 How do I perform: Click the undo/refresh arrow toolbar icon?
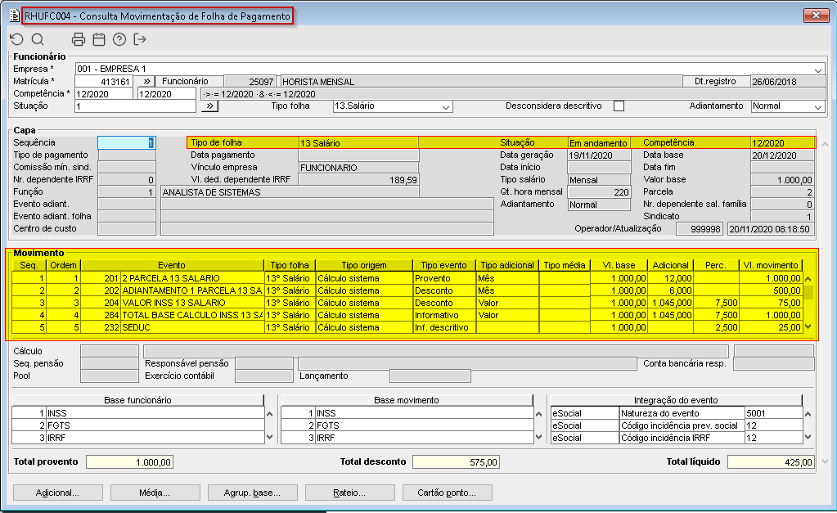pos(16,39)
